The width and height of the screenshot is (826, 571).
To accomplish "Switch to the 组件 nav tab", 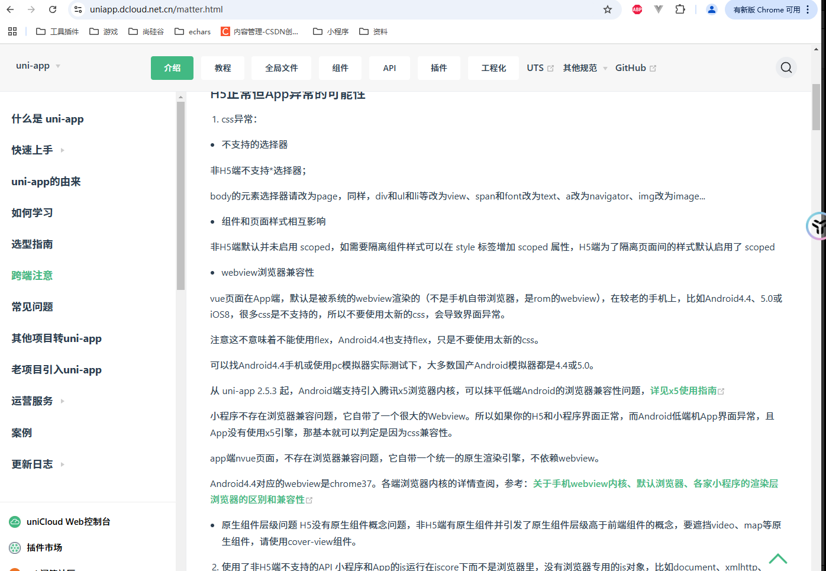I will [340, 68].
